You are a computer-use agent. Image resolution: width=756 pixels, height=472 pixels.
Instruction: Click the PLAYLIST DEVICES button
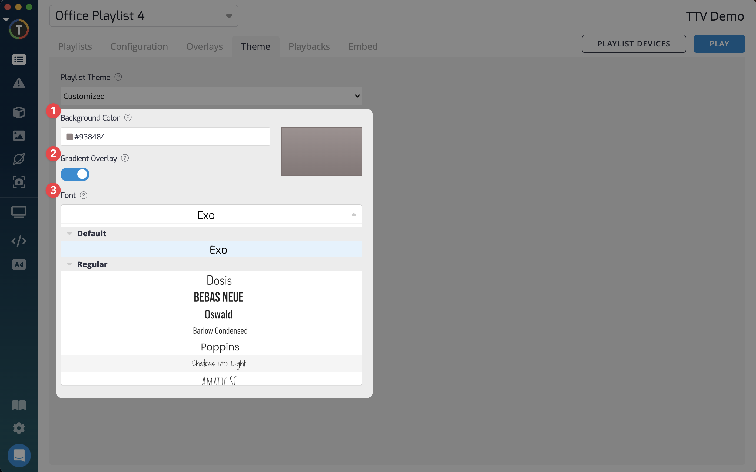[634, 44]
